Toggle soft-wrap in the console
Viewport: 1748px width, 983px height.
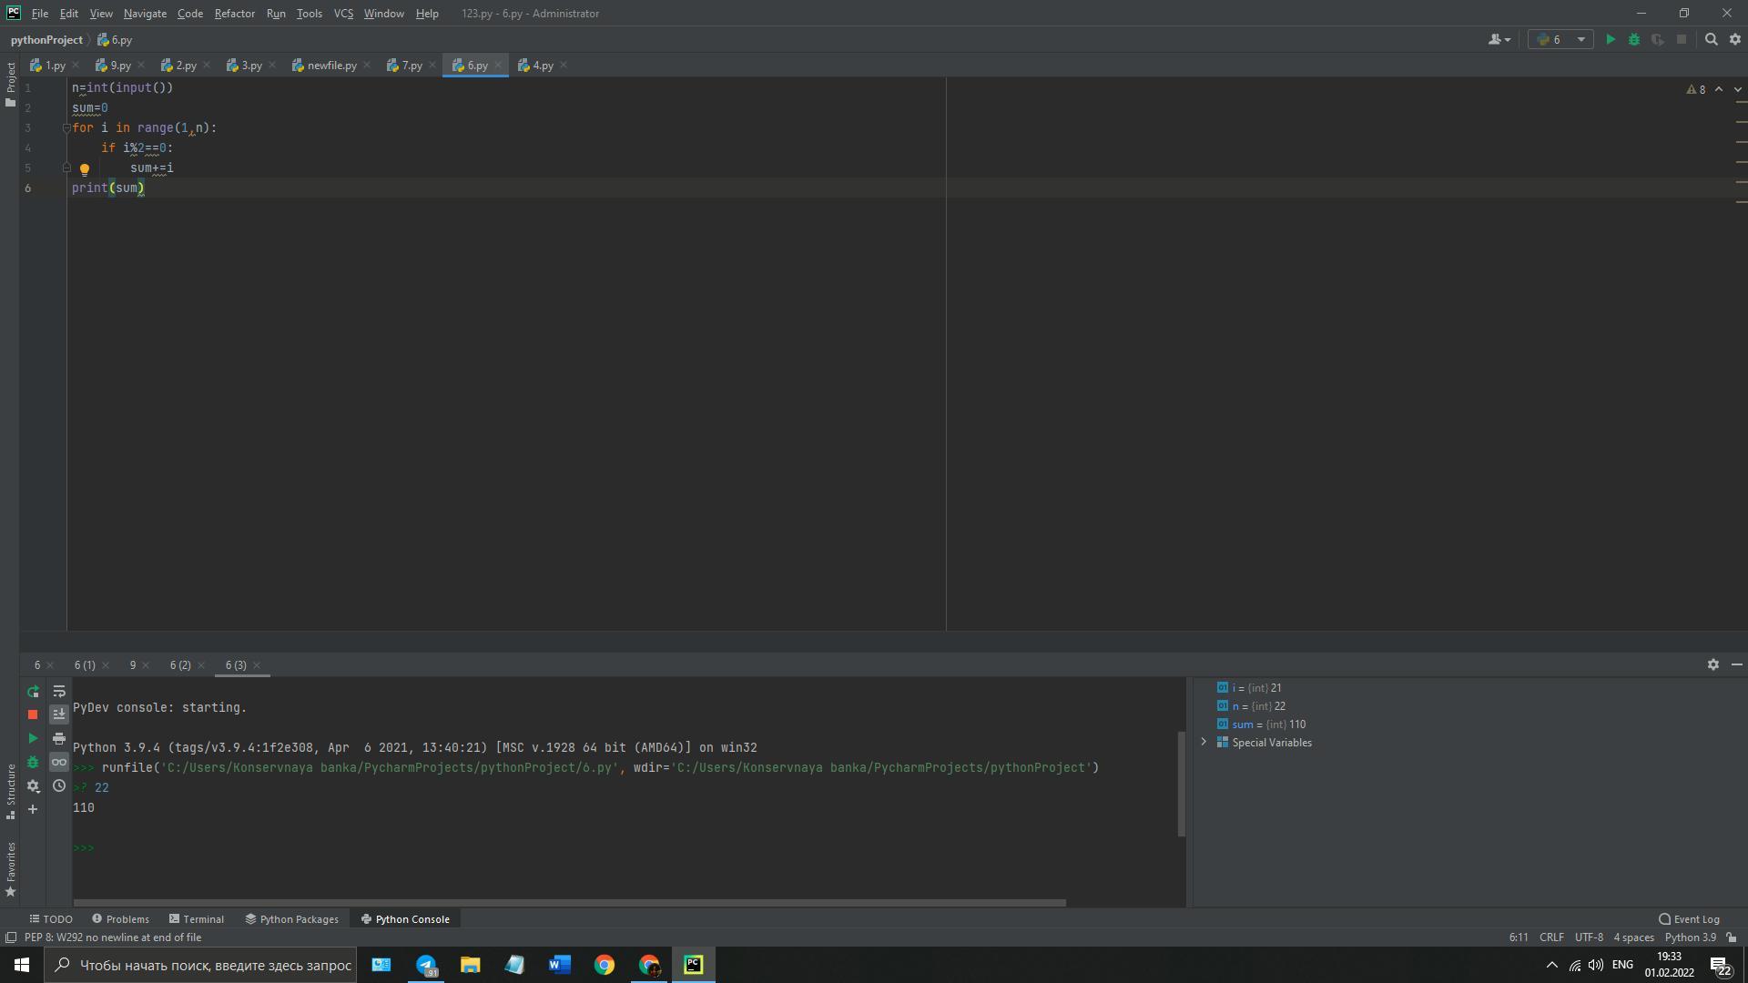59,692
